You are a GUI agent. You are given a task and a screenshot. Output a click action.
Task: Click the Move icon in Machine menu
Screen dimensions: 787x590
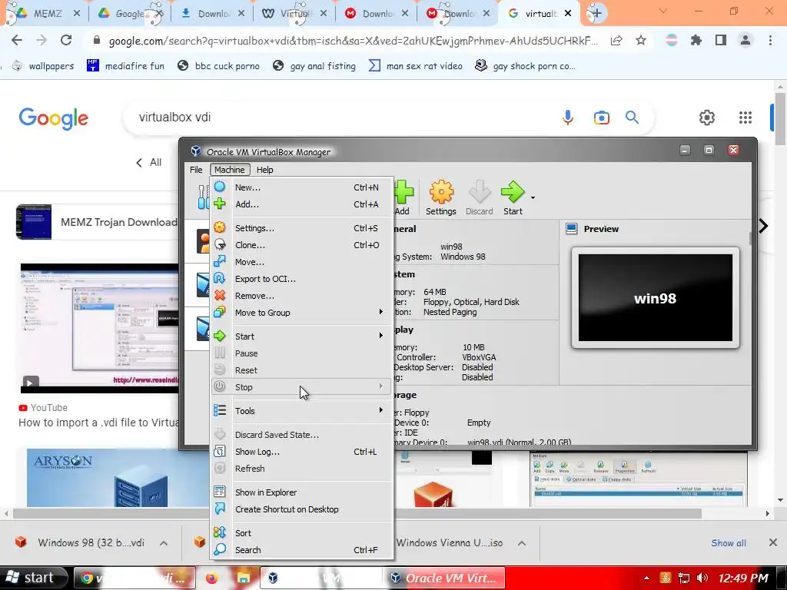point(219,261)
